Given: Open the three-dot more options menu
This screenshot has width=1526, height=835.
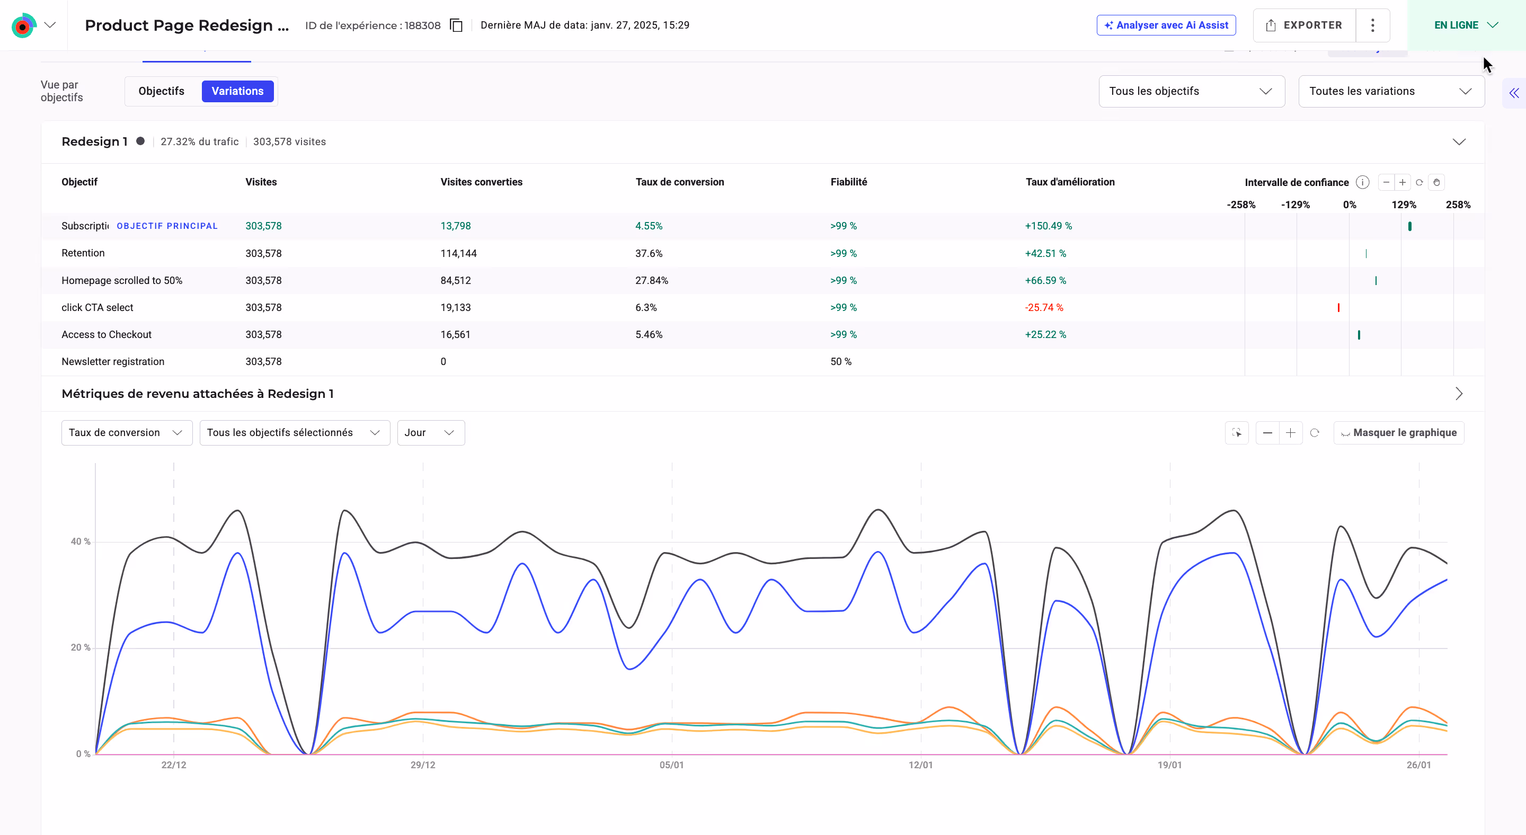Looking at the screenshot, I should [1372, 25].
